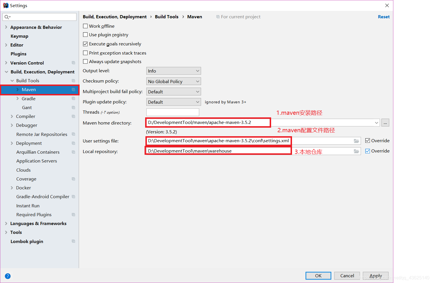Click the folder browse icon for User settings file
The height and width of the screenshot is (283, 432).
click(356, 141)
